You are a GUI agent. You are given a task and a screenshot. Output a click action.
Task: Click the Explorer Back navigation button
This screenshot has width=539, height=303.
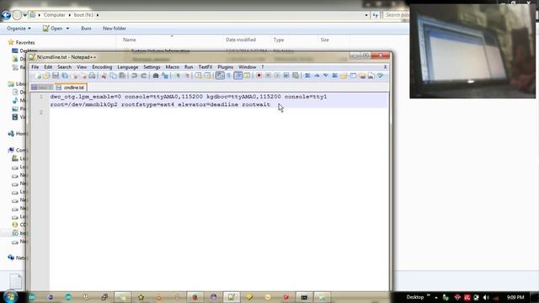point(6,15)
